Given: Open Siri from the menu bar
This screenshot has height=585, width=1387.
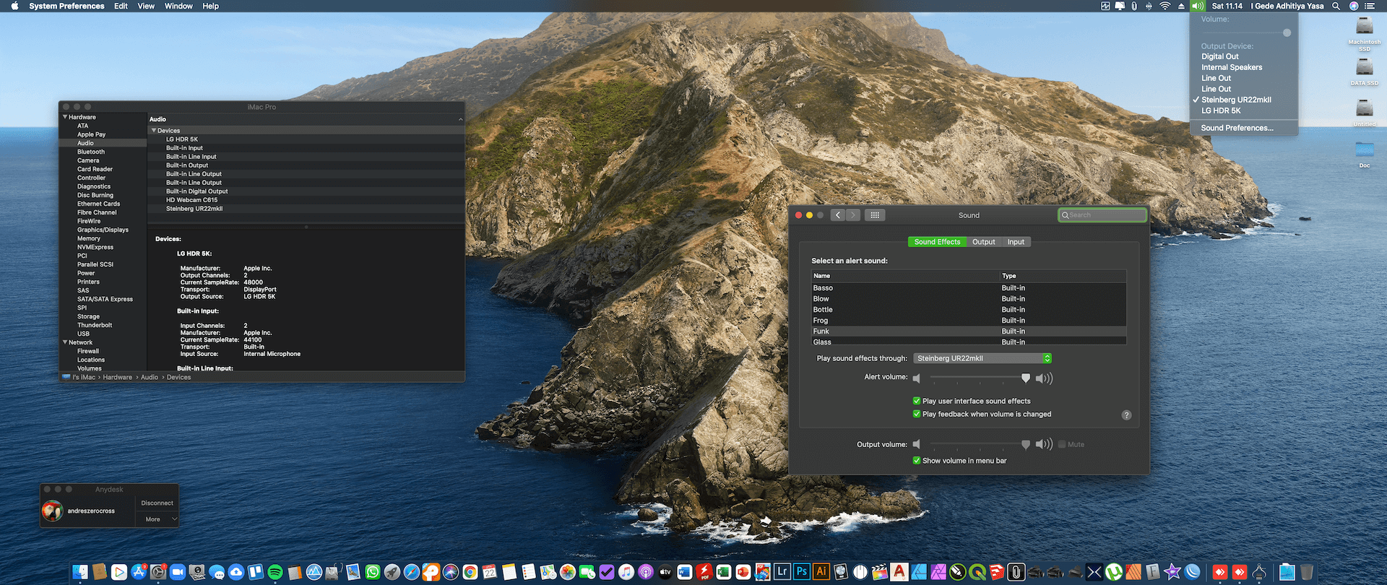Looking at the screenshot, I should click(1354, 6).
